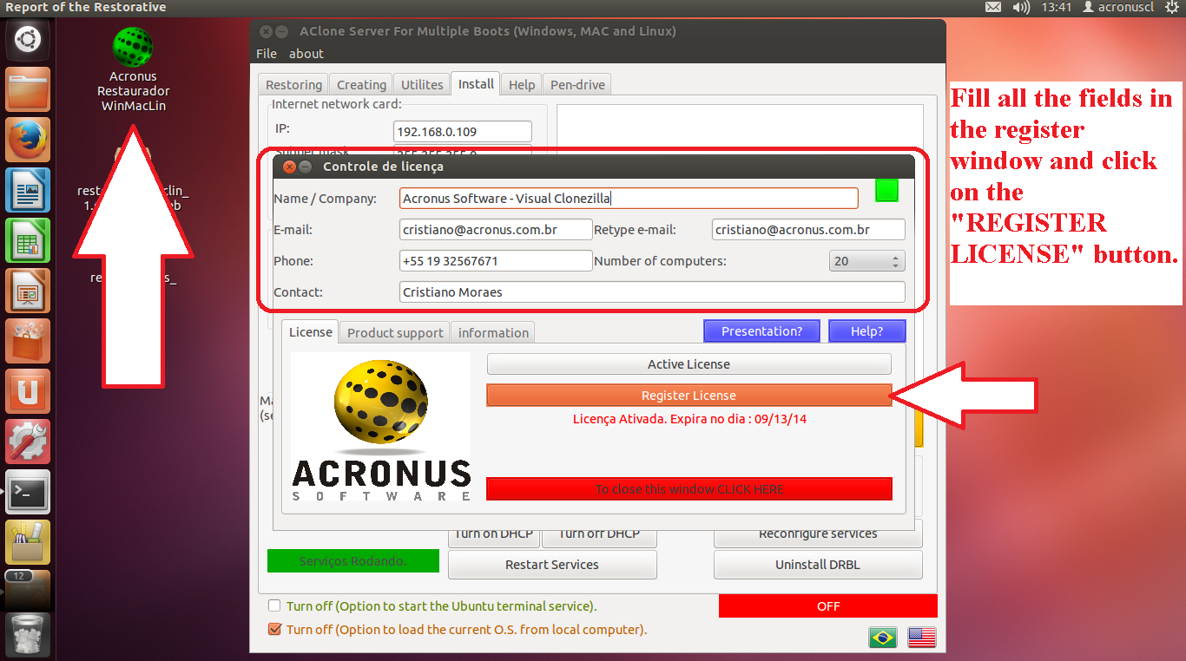The image size is (1186, 661).
Task: Switch language with the Brazil flag
Action: pyautogui.click(x=883, y=637)
